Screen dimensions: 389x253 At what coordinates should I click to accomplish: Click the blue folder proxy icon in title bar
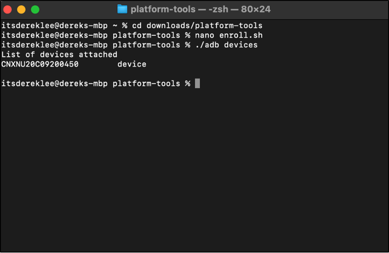(x=123, y=9)
